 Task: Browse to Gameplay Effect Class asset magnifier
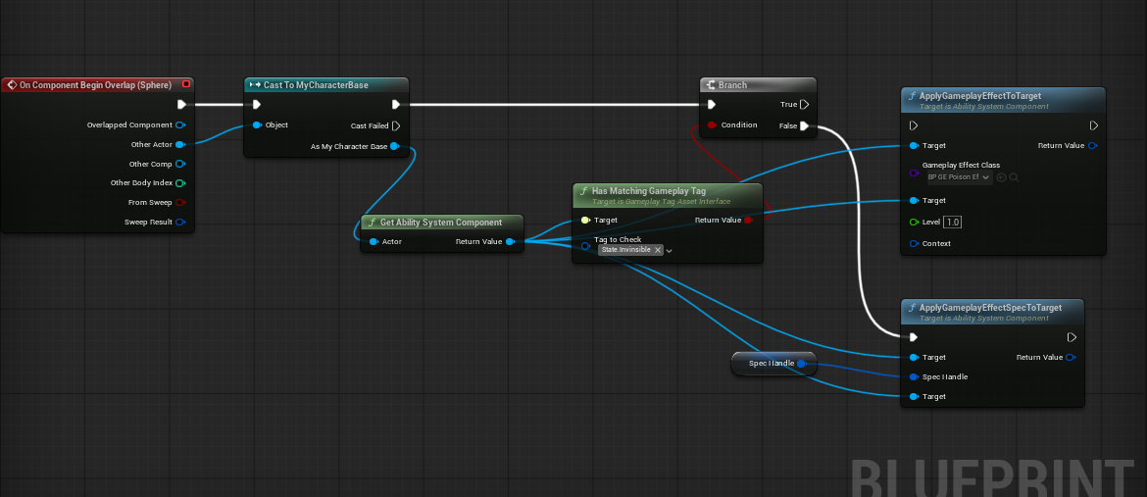point(1014,177)
